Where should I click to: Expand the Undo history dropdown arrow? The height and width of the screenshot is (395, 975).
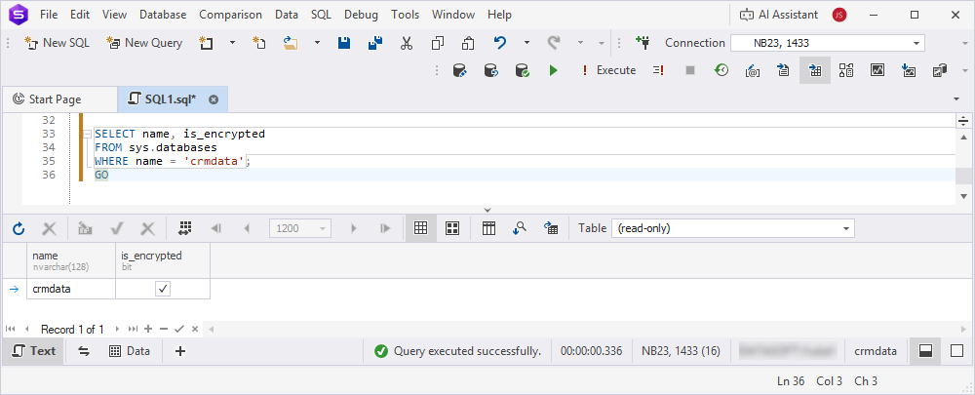(x=526, y=43)
